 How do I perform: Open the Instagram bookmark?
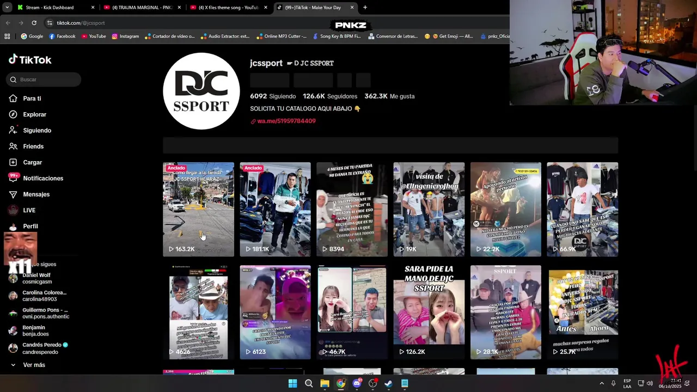point(125,36)
